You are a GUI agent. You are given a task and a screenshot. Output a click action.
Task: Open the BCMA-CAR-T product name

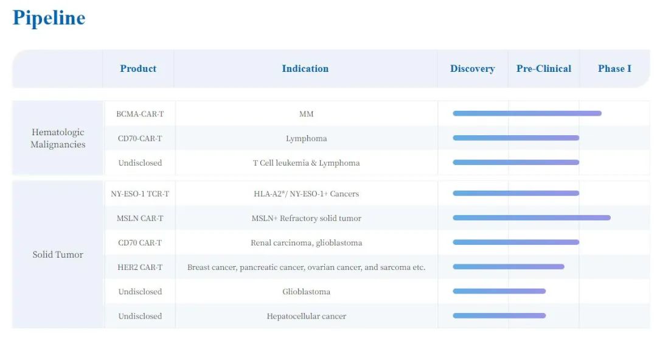[140, 114]
